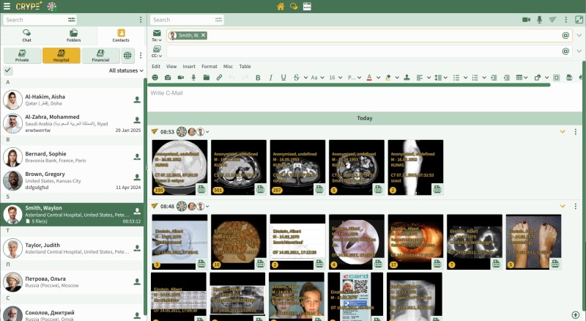This screenshot has width=586, height=321.
Task: Open the All statuses dropdown
Action: (126, 70)
